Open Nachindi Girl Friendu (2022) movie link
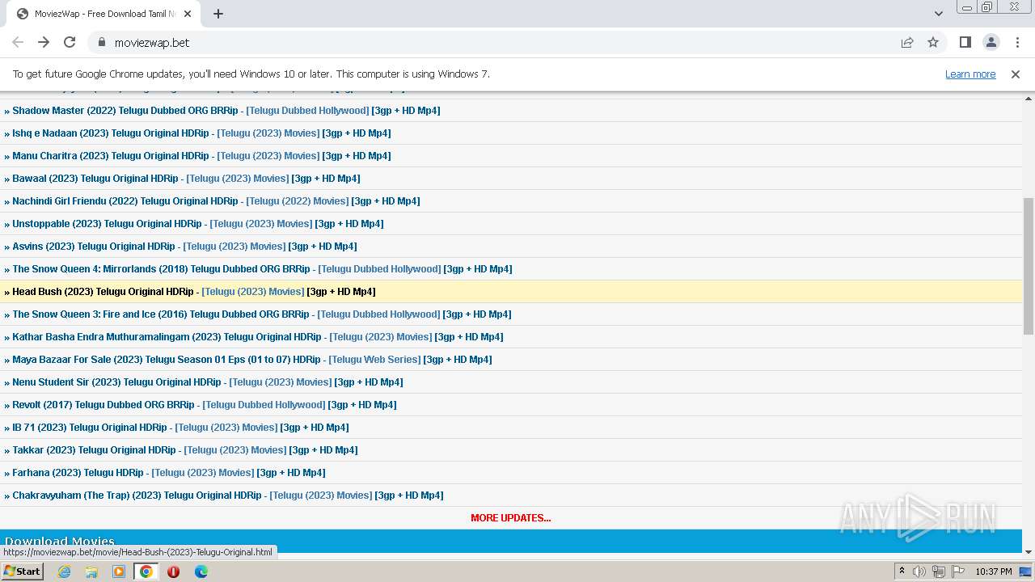Screen dimensions: 1035x582 click(x=125, y=201)
